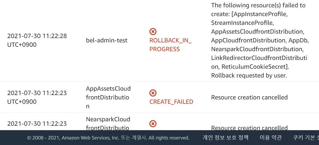Click "Resource creation cancelled" beside CREATE_FAILED
Image resolution: width=319 pixels, height=145 pixels.
tap(249, 97)
